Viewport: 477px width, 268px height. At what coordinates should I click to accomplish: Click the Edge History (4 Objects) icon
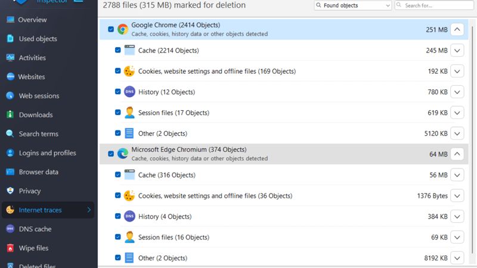pos(129,216)
